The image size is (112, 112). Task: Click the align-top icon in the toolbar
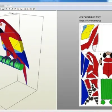[x=15, y=9]
